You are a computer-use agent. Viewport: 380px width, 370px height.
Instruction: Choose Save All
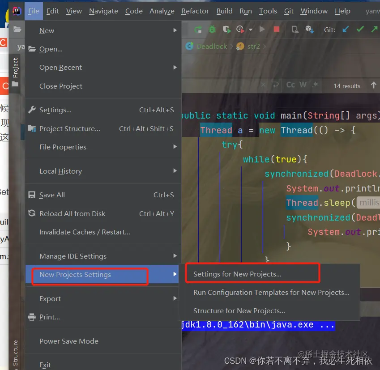[103, 195]
